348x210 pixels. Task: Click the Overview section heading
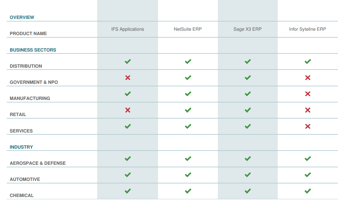(x=22, y=17)
